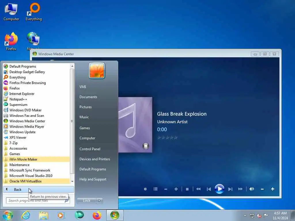The width and height of the screenshot is (295, 221).
Task: Launch Firefox from the Start menu list
Action: pyautogui.click(x=37, y=88)
